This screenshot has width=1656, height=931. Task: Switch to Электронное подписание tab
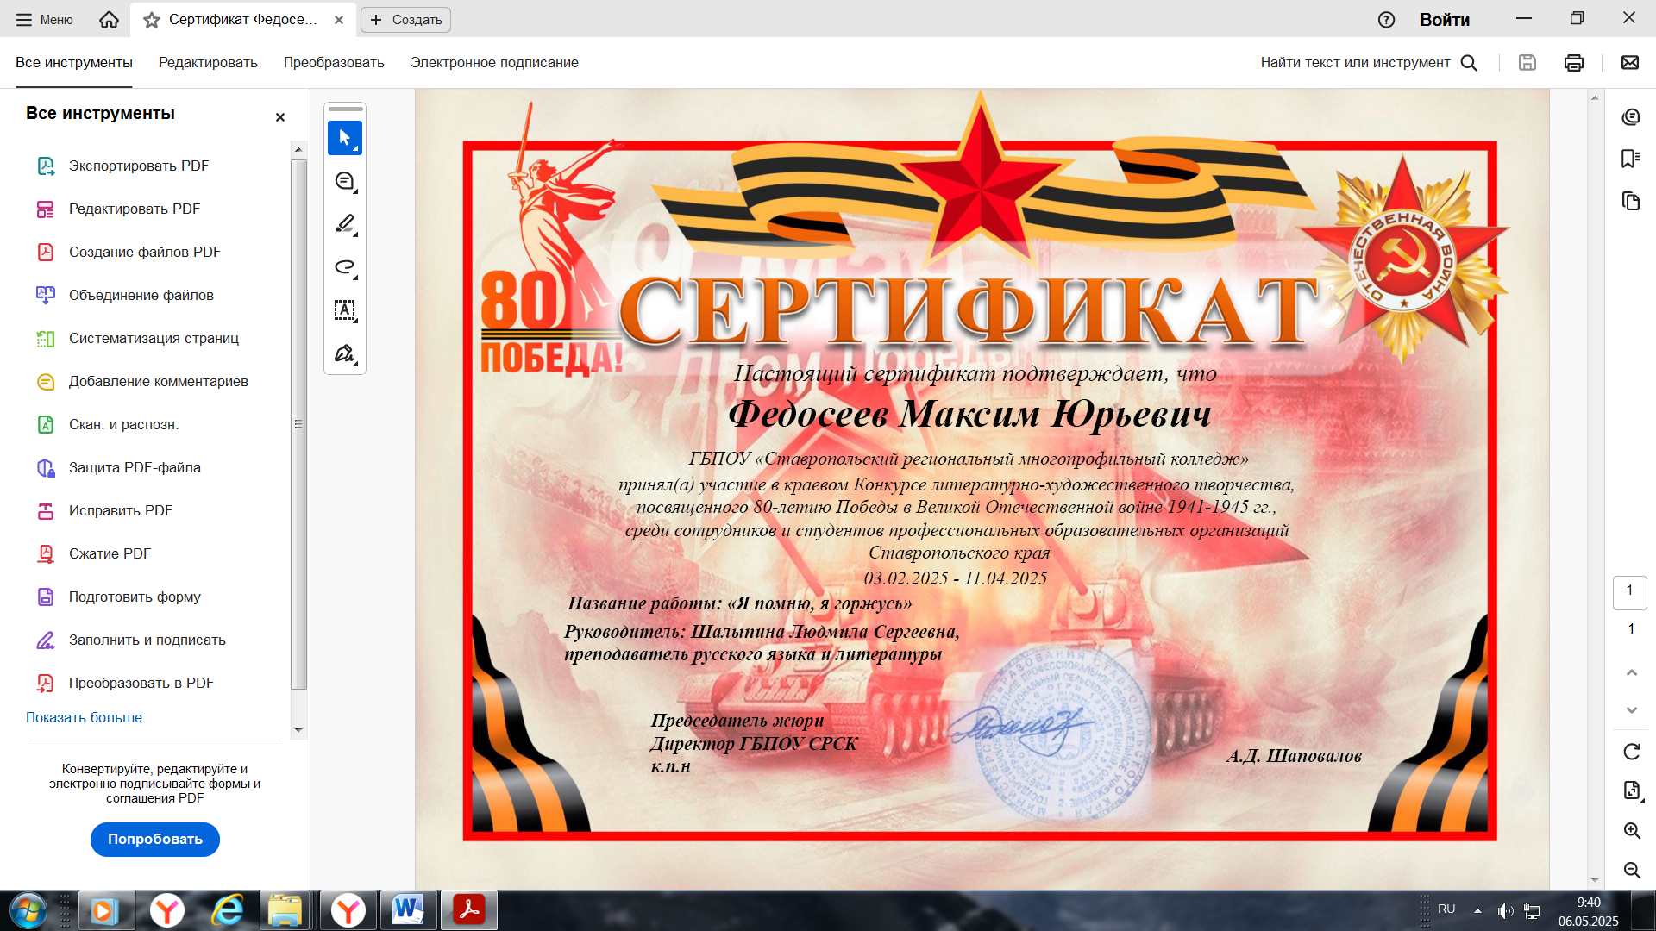pos(494,62)
